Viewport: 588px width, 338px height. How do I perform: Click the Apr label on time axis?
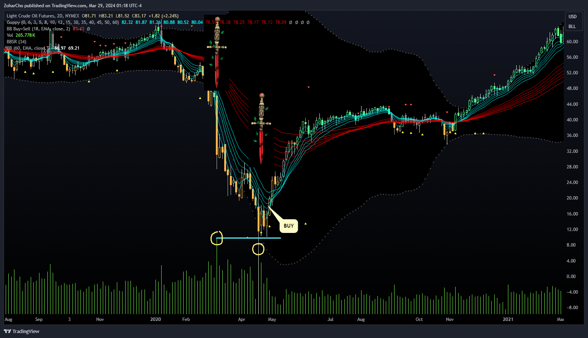[242, 319]
